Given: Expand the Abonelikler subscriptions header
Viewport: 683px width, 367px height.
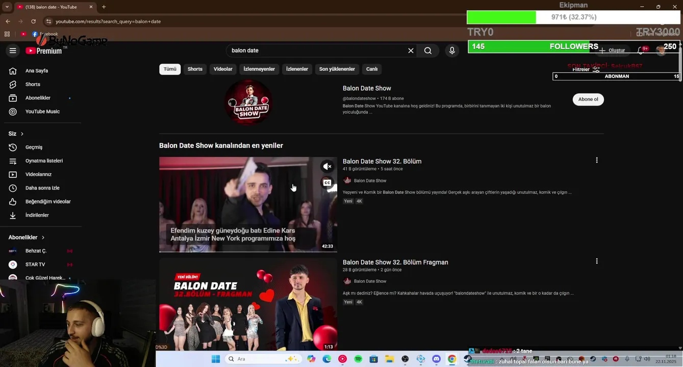Looking at the screenshot, I should click(27, 238).
